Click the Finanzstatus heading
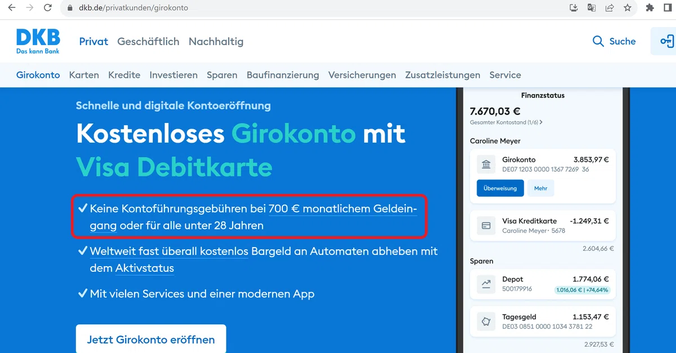The width and height of the screenshot is (676, 353). point(543,95)
